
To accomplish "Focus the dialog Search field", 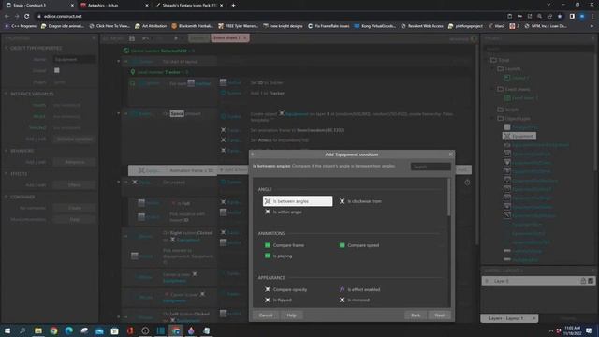I will click(431, 167).
